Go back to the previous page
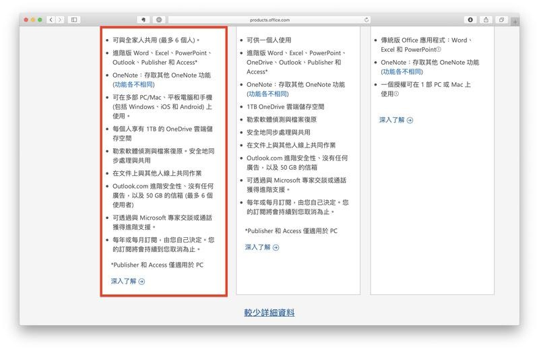Screen dimensions: 539x351 51,20
